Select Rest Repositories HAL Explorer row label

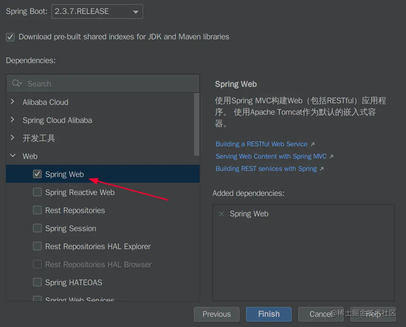tap(98, 246)
